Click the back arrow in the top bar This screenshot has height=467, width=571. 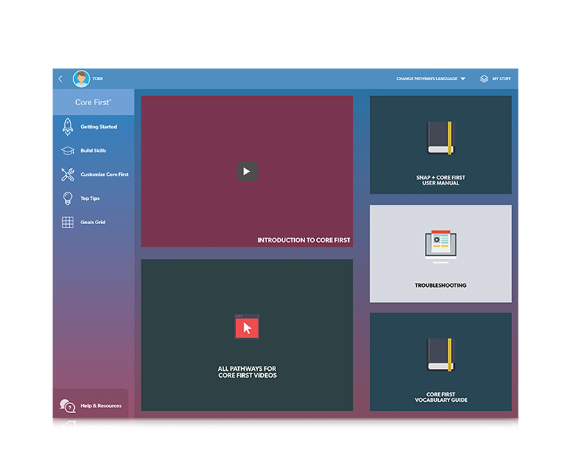point(60,78)
